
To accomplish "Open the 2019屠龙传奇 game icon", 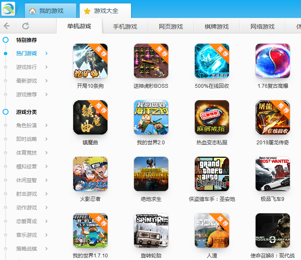I will pyautogui.click(x=273, y=117).
